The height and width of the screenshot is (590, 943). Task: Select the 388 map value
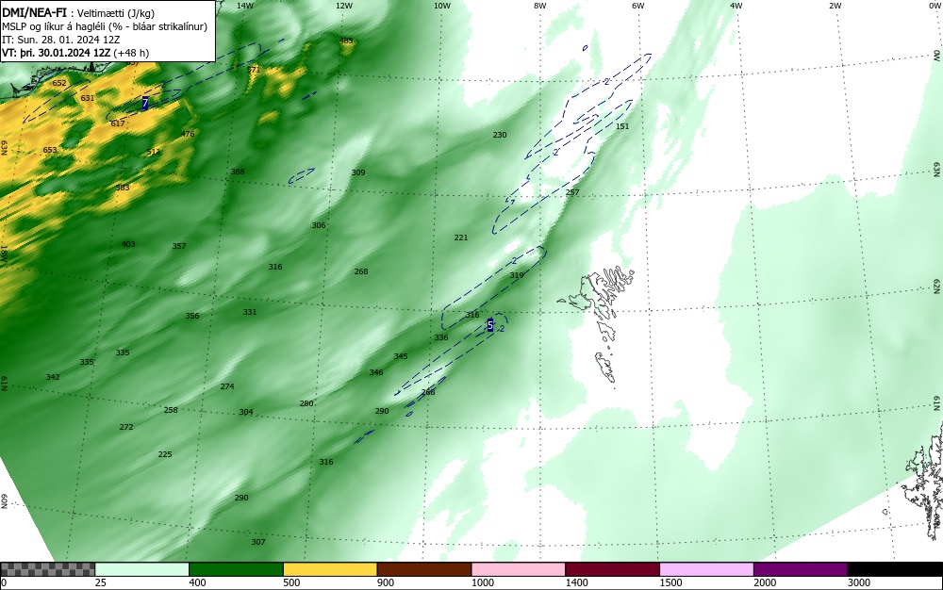238,172
